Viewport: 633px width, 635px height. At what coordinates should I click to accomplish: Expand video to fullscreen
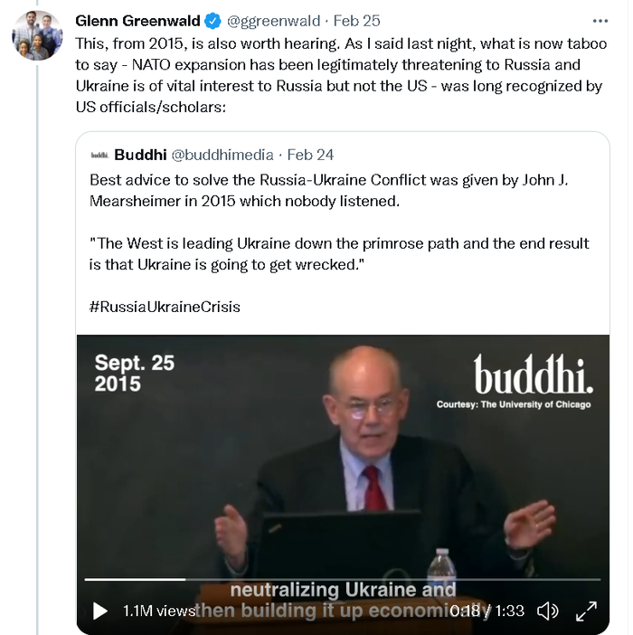click(x=586, y=611)
